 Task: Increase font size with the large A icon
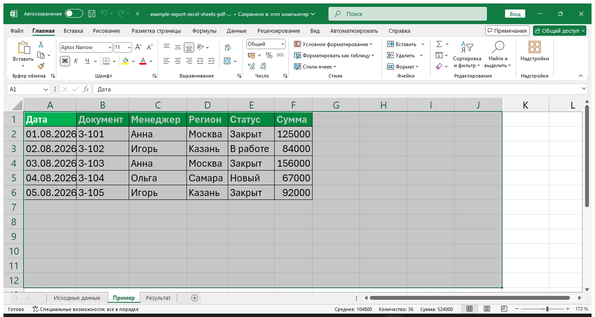(x=138, y=47)
